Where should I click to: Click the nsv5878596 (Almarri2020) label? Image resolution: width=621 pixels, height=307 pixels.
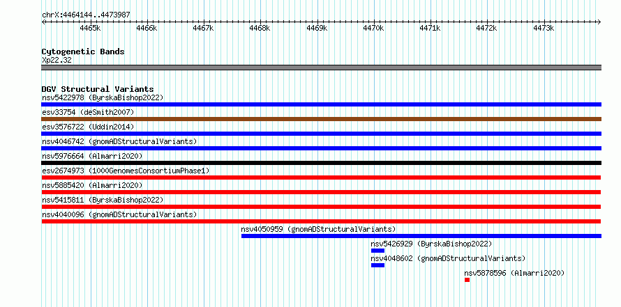(x=514, y=273)
